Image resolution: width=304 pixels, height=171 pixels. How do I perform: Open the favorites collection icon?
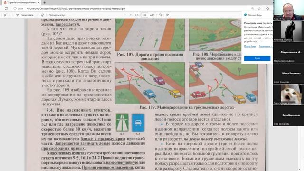click(x=268, y=9)
